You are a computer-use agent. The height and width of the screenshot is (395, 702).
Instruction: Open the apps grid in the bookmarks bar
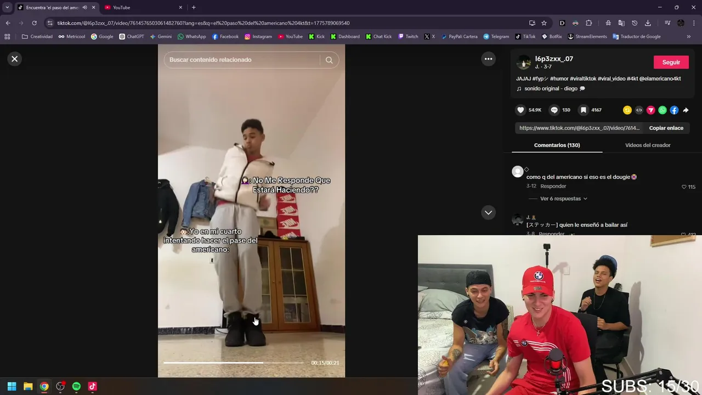point(7,37)
